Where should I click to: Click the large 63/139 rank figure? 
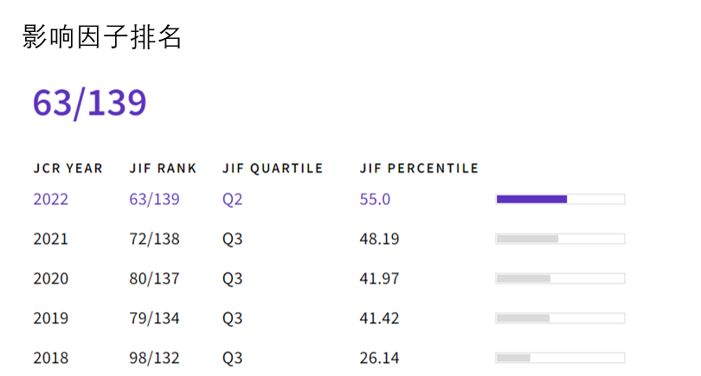89,103
